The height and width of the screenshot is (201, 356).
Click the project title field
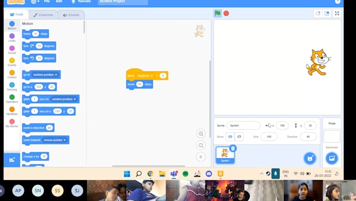(x=123, y=2)
